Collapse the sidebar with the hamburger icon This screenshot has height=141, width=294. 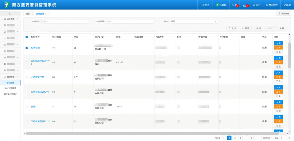(10, 13)
